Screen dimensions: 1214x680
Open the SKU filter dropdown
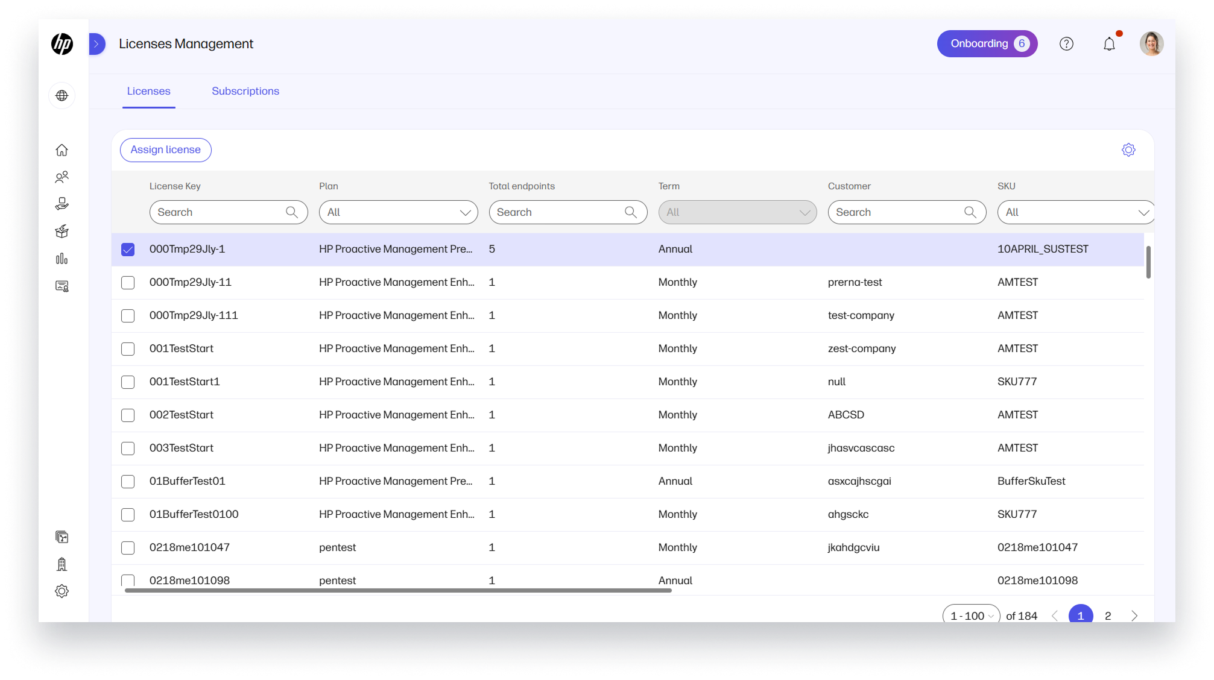click(x=1075, y=212)
